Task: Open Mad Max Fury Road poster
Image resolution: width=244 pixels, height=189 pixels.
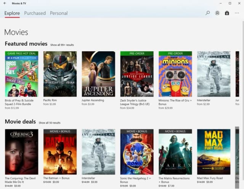Action: click(213, 152)
